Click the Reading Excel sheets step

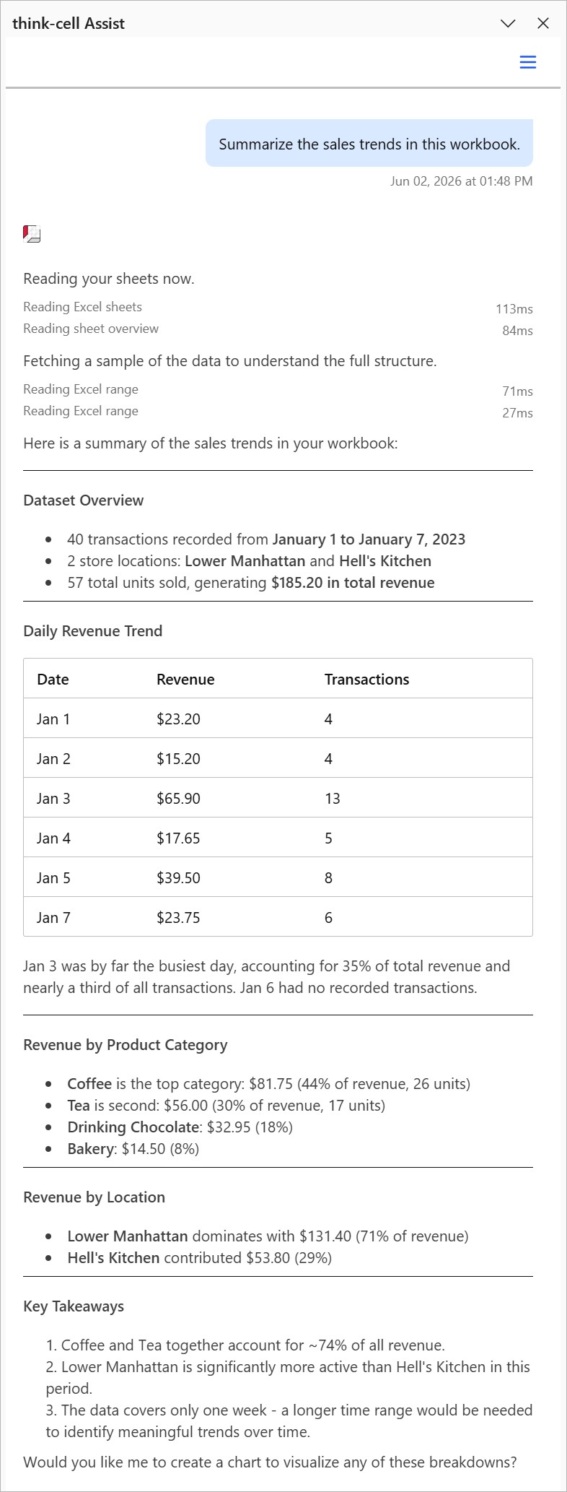(278, 308)
